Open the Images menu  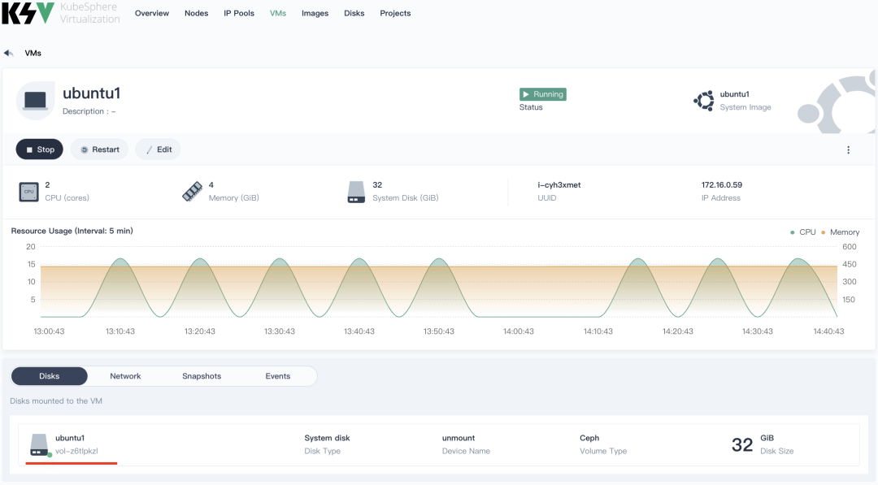tap(315, 13)
